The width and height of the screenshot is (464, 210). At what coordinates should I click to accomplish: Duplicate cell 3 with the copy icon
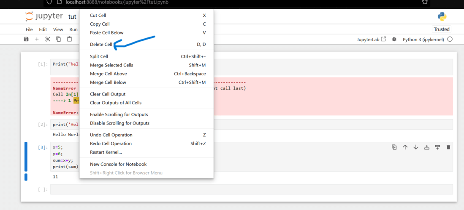coord(394,147)
